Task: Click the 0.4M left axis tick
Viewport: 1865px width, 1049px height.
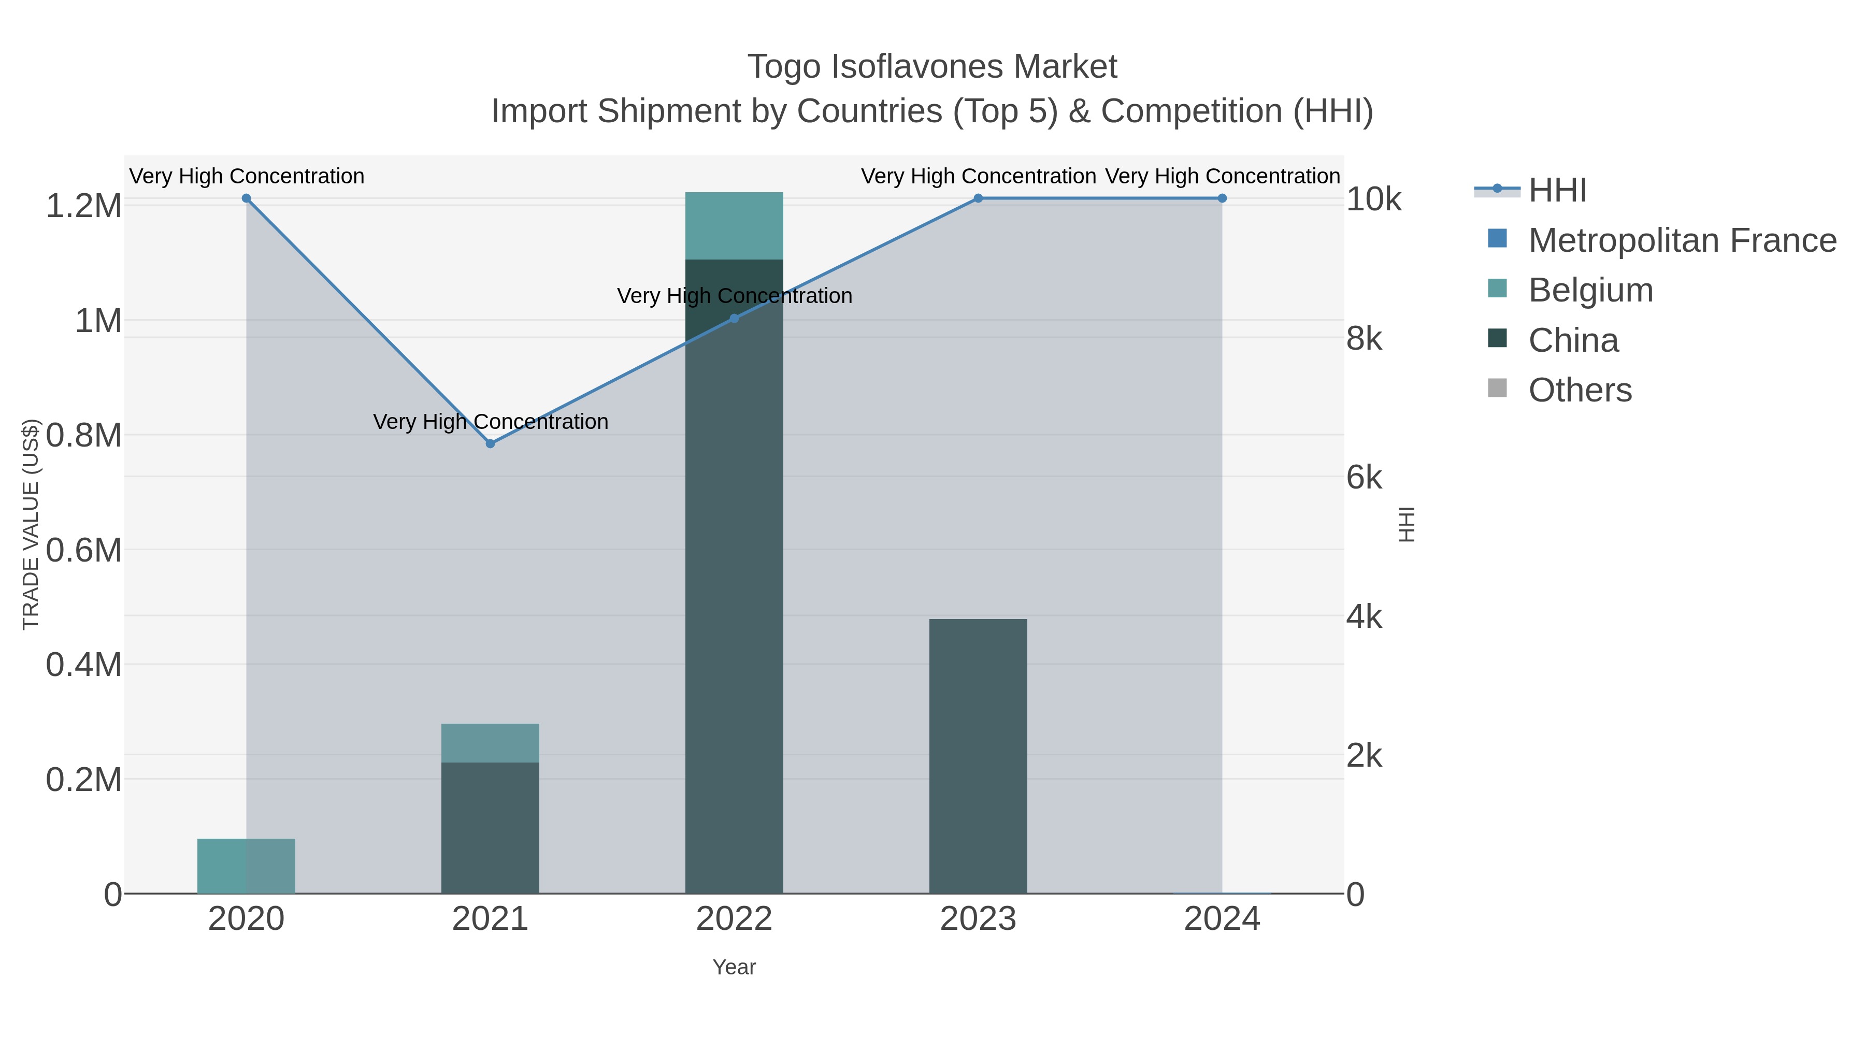Action: tap(83, 665)
